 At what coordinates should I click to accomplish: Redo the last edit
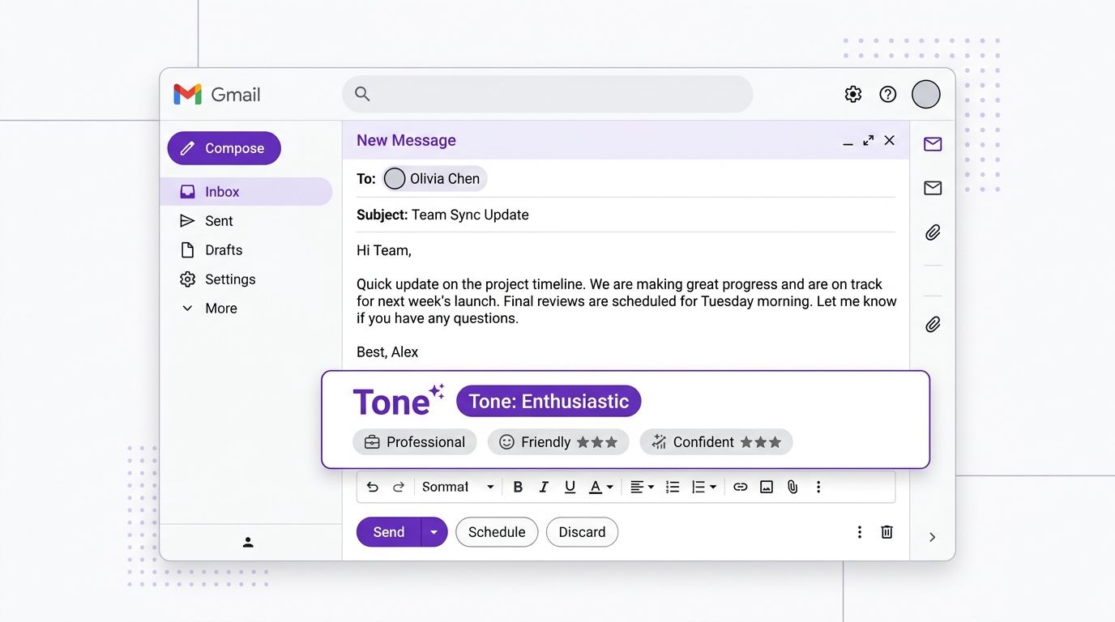(x=399, y=487)
